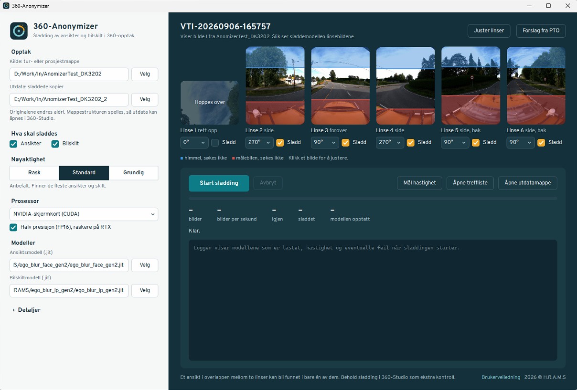This screenshot has width=577, height=390.
Task: Select the Grundig accuracy option
Action: 134,173
